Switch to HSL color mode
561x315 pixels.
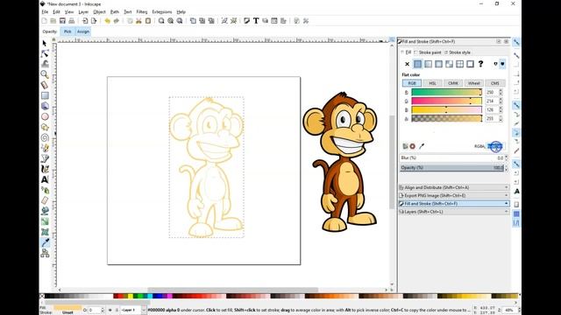432,83
